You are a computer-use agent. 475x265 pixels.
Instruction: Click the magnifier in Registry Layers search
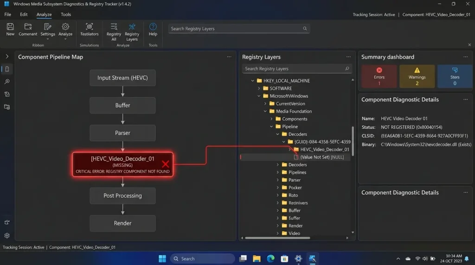347,69
